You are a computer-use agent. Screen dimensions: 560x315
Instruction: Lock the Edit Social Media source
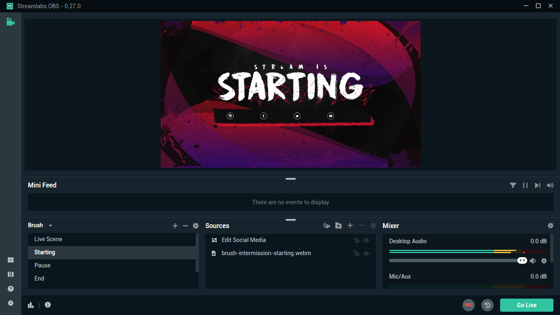click(x=356, y=240)
